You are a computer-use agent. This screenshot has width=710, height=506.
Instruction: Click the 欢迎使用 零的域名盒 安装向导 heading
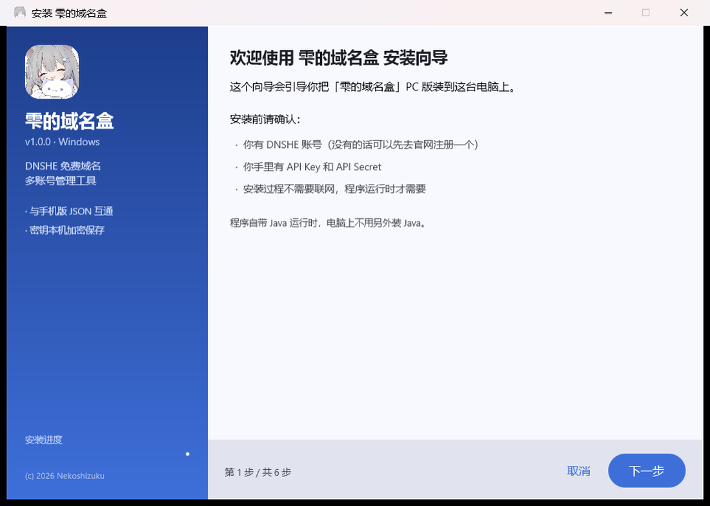(339, 58)
